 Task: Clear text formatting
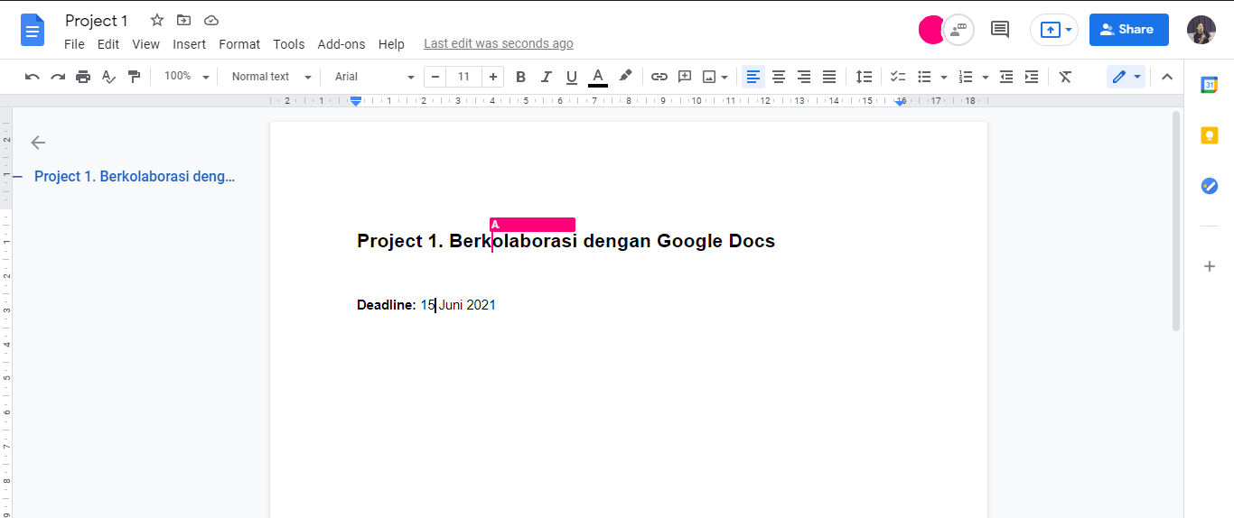pyautogui.click(x=1065, y=77)
